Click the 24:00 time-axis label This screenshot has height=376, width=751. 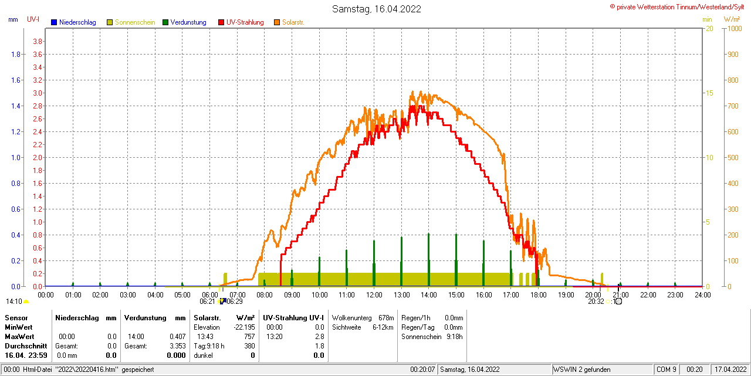[703, 294]
